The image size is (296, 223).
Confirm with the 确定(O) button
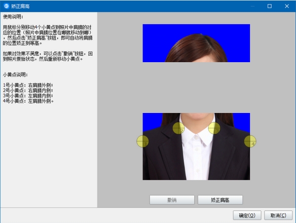click(x=246, y=215)
